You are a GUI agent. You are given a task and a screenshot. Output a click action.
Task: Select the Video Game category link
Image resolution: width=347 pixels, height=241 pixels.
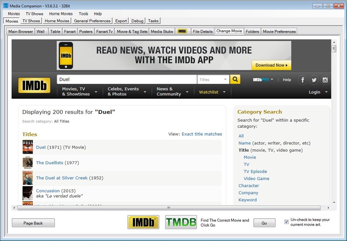[x=256, y=179]
